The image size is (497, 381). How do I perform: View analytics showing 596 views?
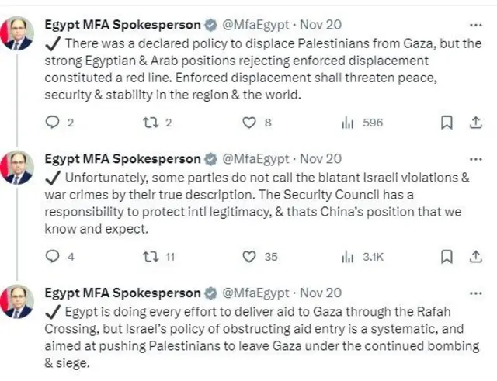tap(348, 123)
